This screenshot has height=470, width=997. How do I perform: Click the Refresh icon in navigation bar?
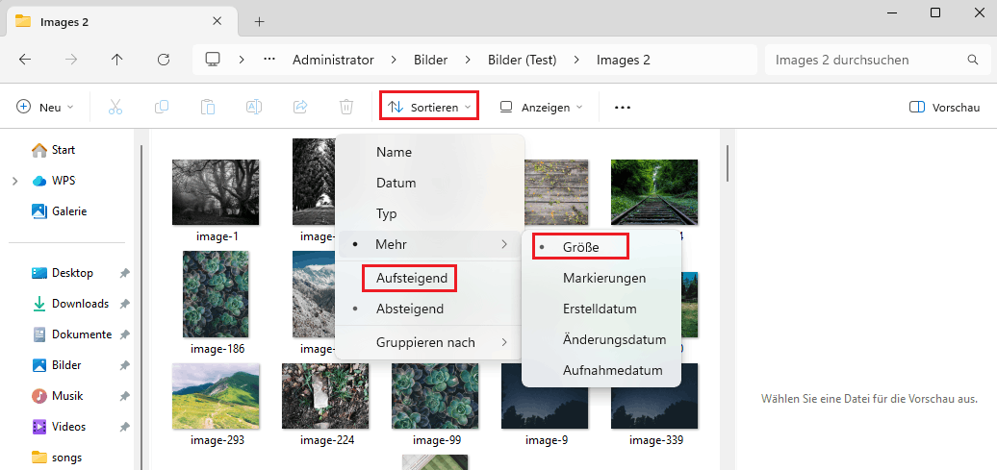[164, 60]
